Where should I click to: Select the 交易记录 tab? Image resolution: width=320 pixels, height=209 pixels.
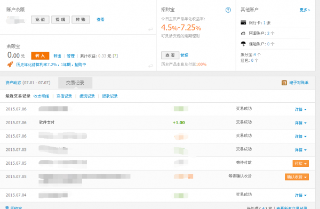75,83
